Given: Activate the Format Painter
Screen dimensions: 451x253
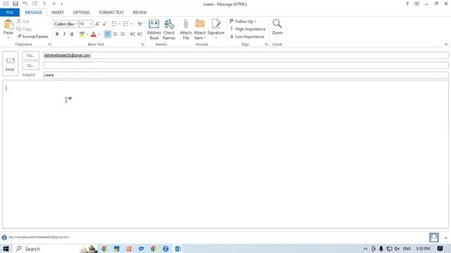Looking at the screenshot, I should coord(32,37).
